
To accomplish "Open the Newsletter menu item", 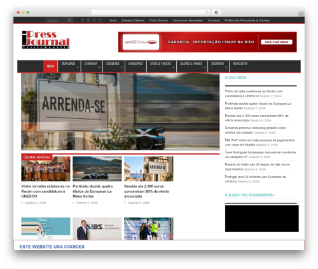I will pyautogui.click(x=240, y=64).
